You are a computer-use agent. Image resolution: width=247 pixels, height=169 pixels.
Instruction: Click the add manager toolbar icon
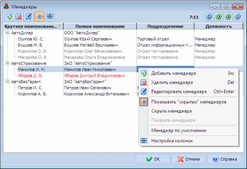(9, 16)
